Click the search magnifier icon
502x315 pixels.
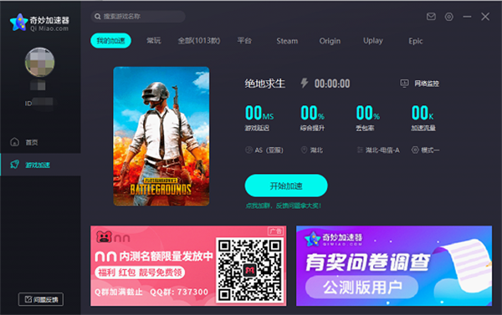(x=98, y=17)
